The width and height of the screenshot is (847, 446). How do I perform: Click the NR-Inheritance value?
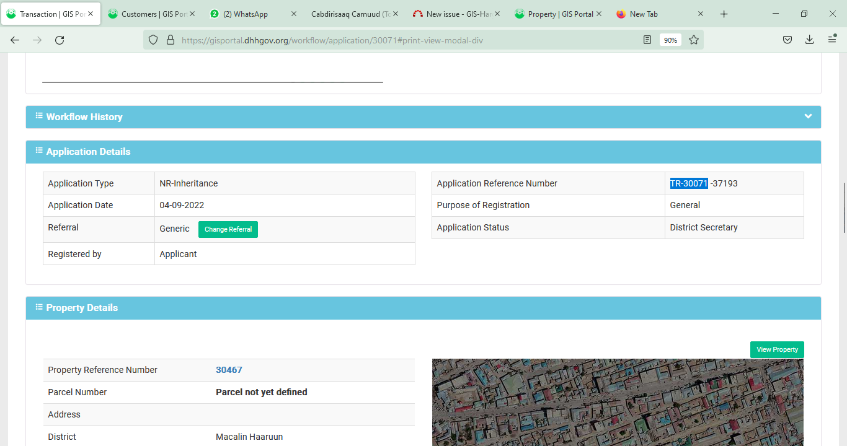click(x=188, y=183)
